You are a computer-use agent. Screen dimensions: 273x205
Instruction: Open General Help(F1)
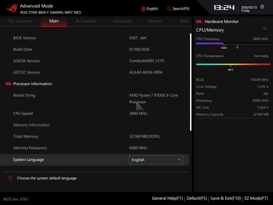tap(167, 198)
